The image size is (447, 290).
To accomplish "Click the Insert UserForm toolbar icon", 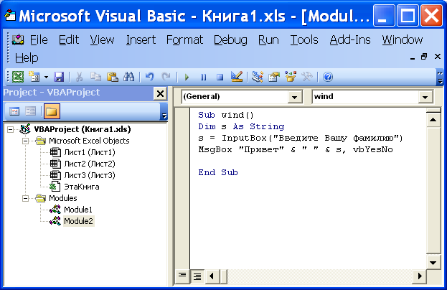I will [34, 77].
